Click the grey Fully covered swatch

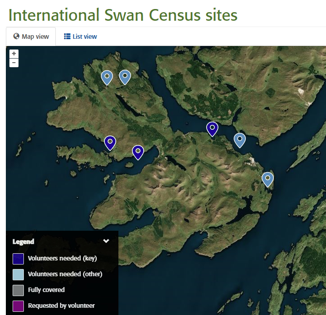click(x=18, y=290)
